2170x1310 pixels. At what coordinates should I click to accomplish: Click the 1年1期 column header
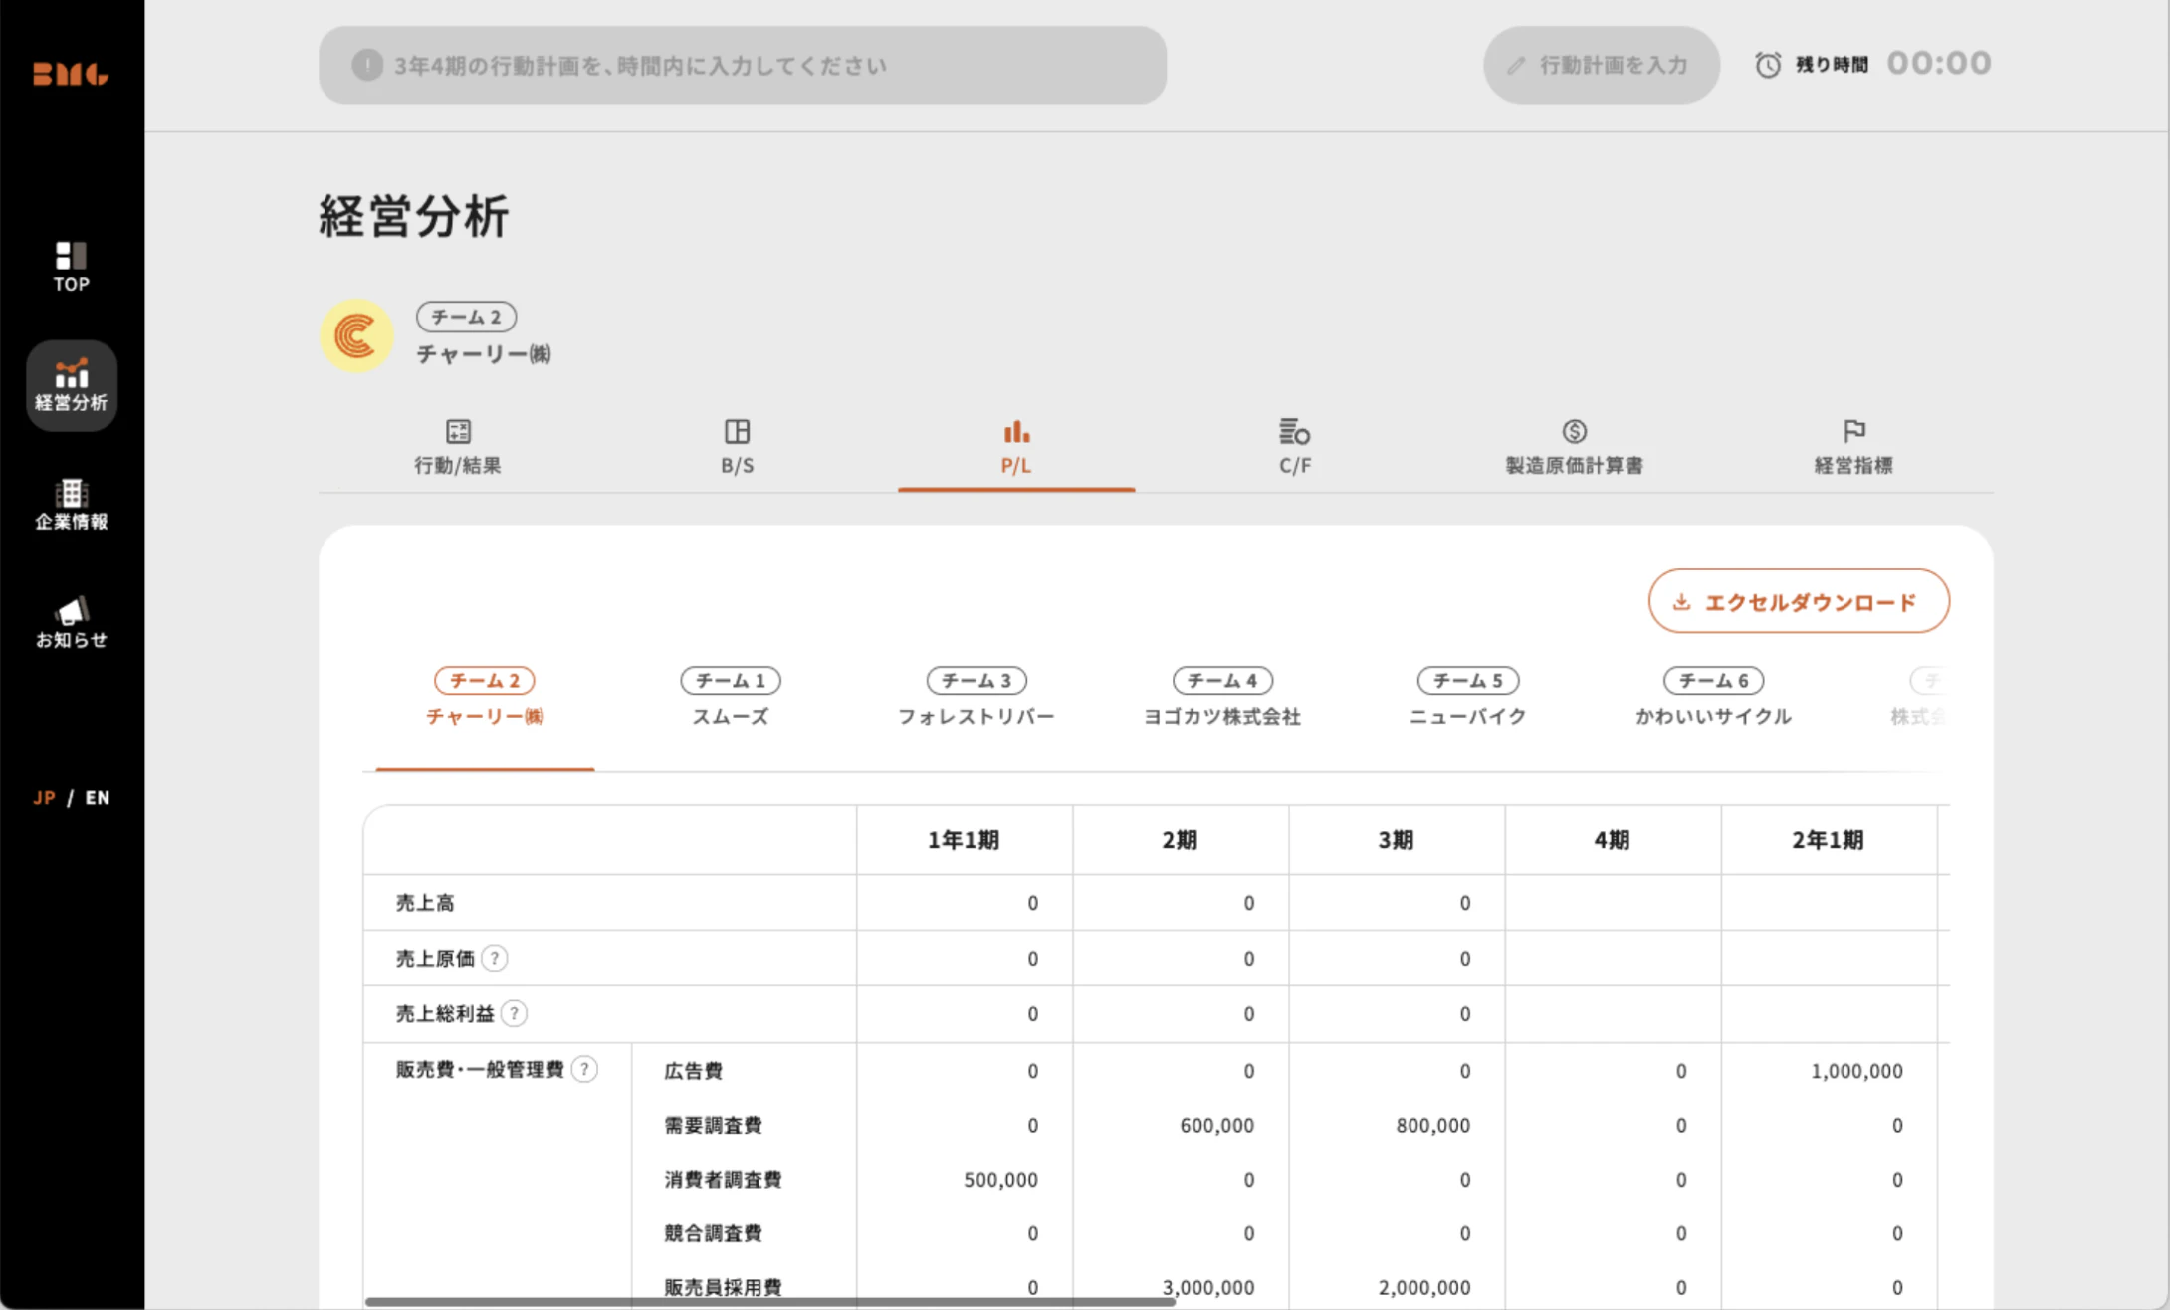(964, 840)
